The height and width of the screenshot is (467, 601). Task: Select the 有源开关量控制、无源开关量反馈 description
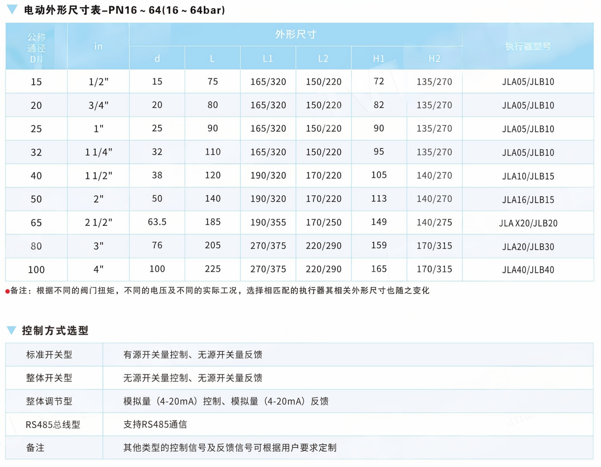pos(193,355)
